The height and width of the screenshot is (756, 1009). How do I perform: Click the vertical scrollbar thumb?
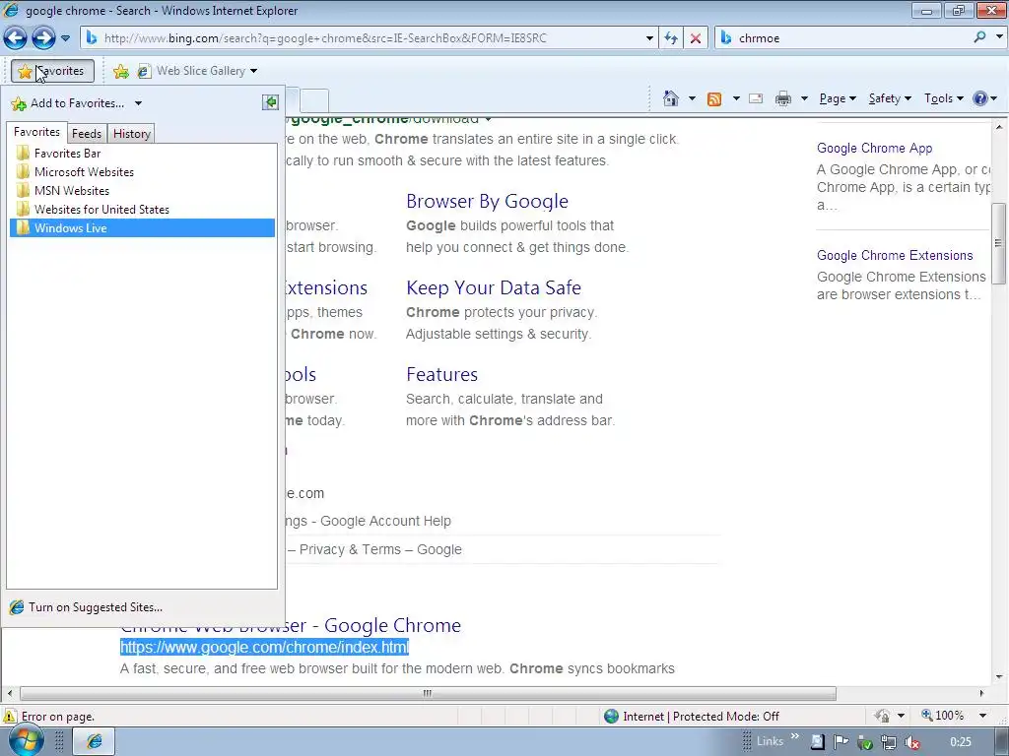(999, 243)
